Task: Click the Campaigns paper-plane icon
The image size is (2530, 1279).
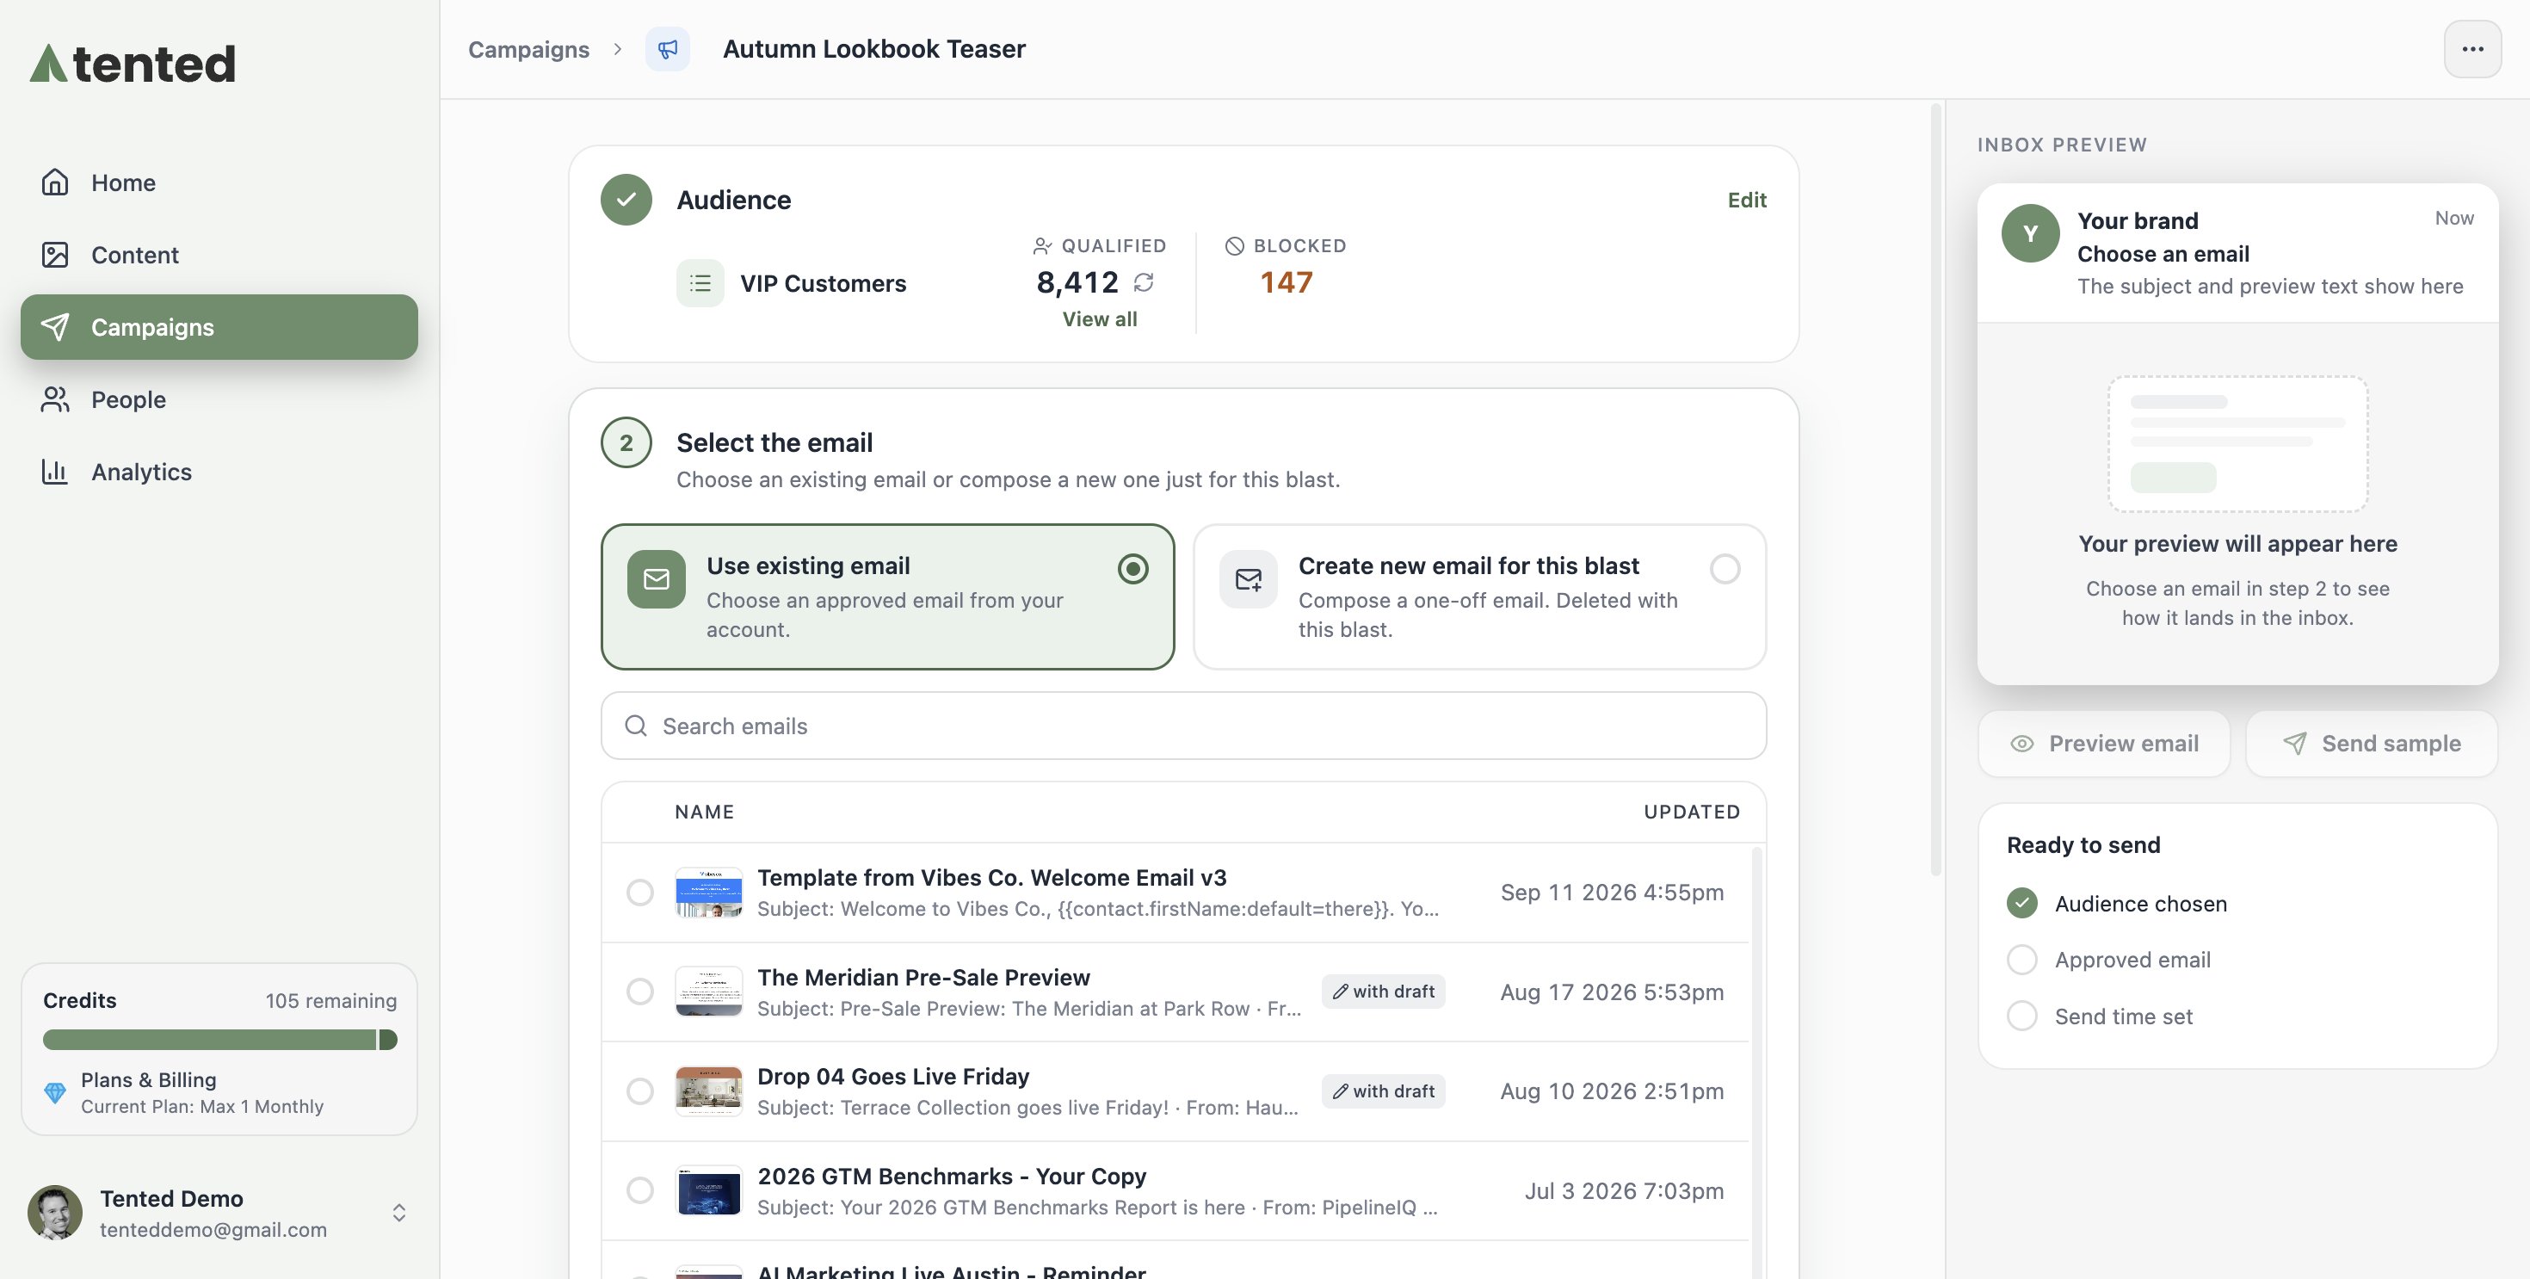Action: 55,327
